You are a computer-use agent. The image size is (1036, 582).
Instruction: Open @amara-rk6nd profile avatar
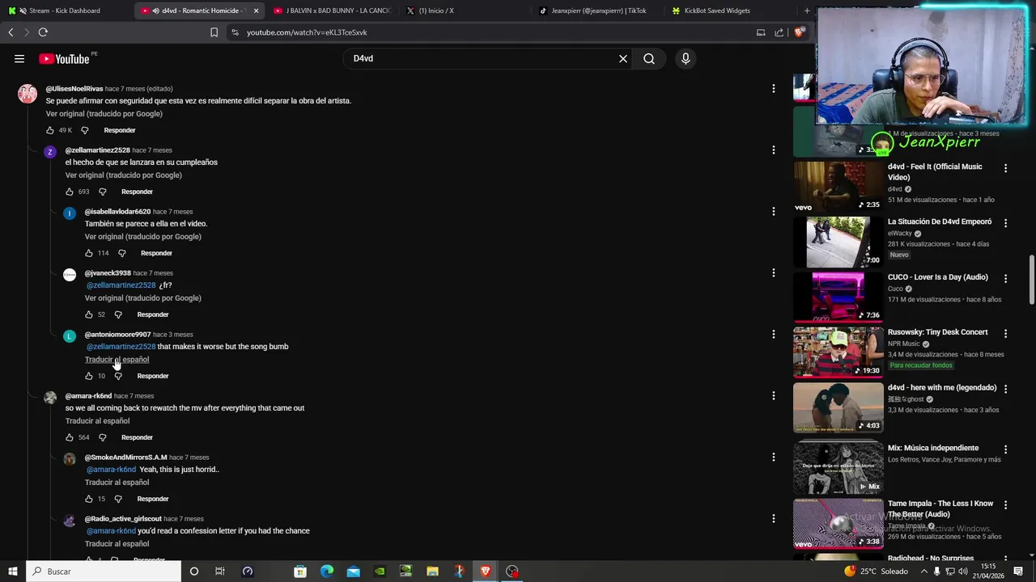point(50,398)
